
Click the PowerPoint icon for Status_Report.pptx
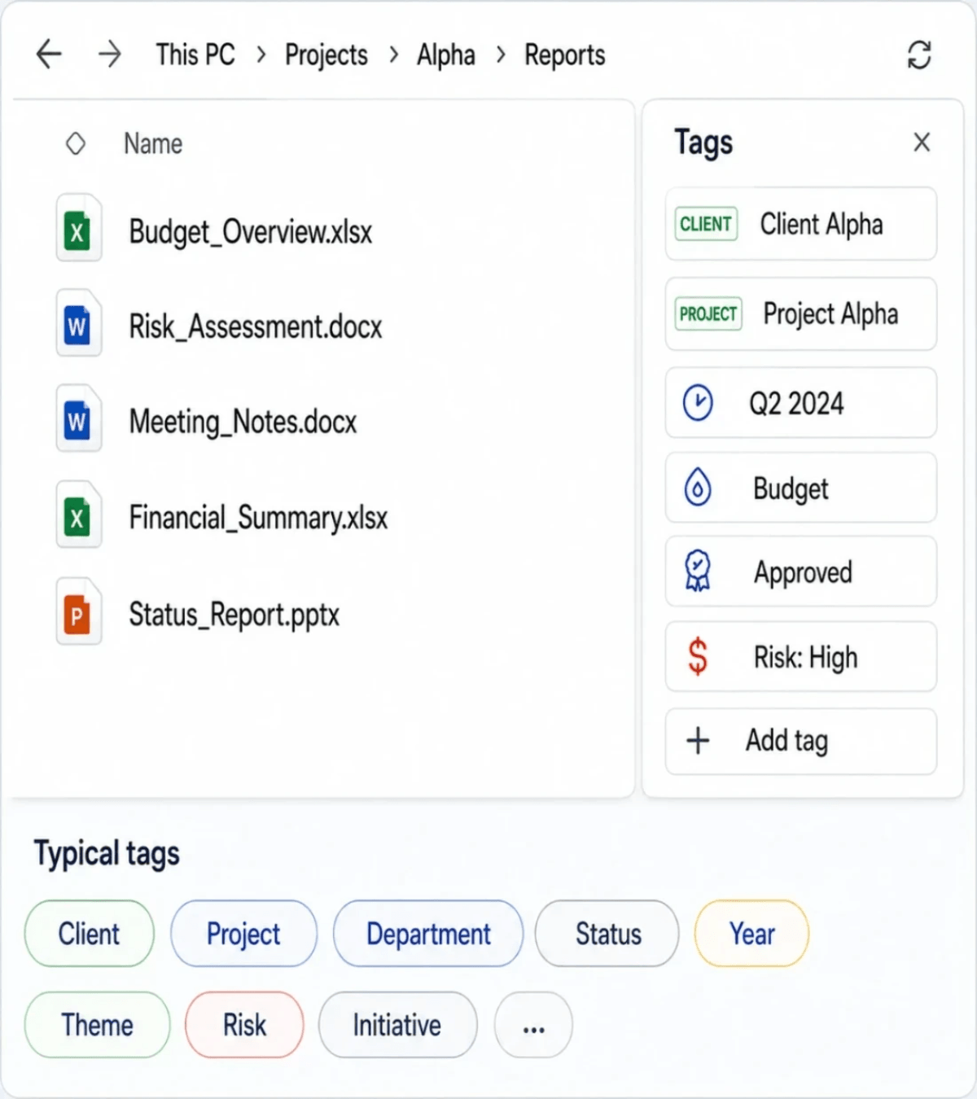[x=79, y=611]
